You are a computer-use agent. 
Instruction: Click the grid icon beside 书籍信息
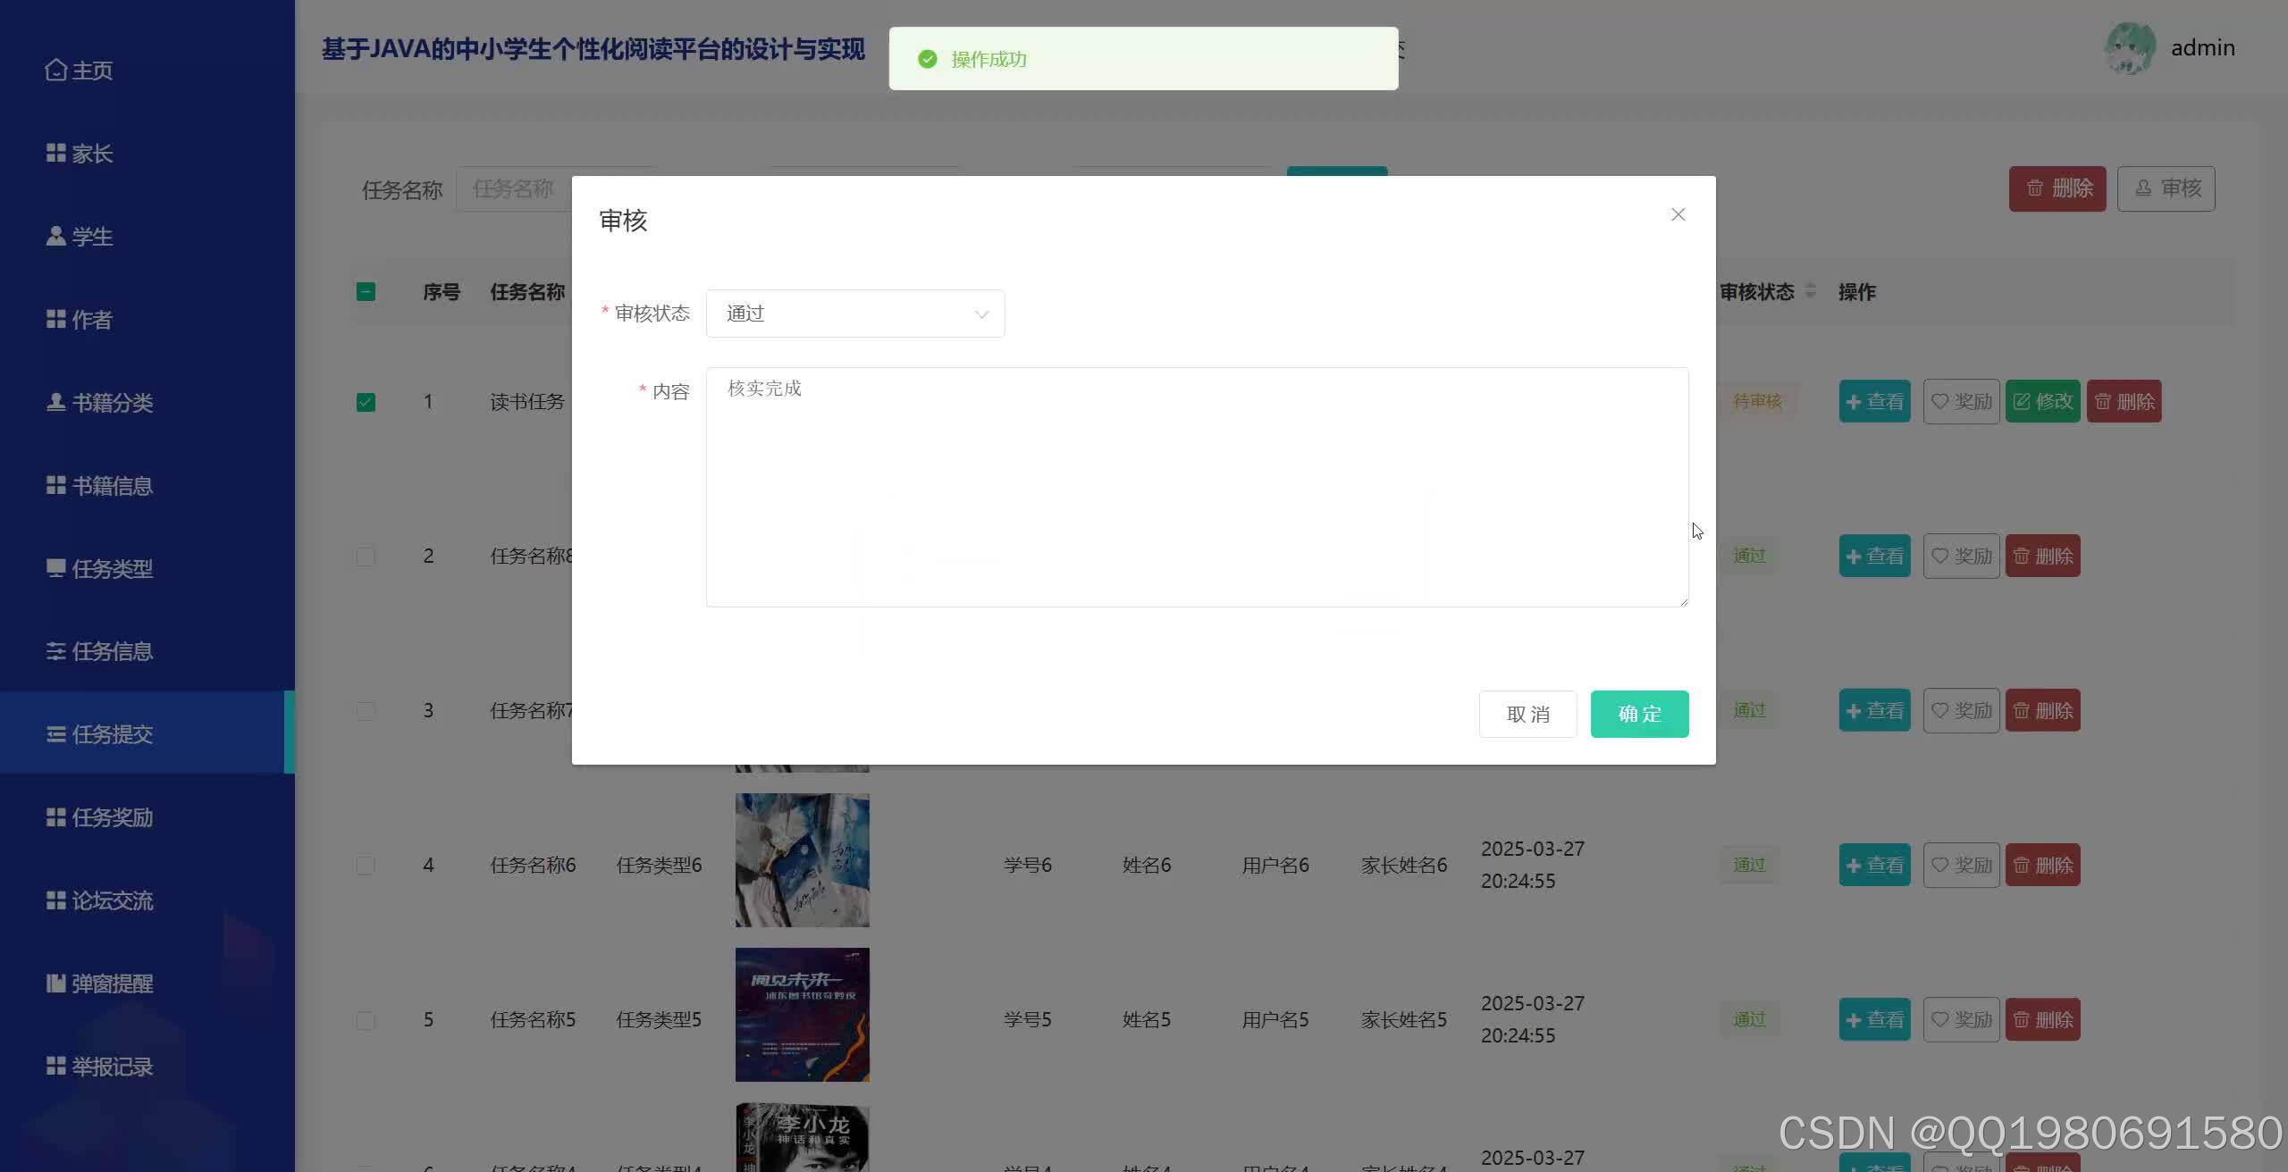pyautogui.click(x=55, y=485)
